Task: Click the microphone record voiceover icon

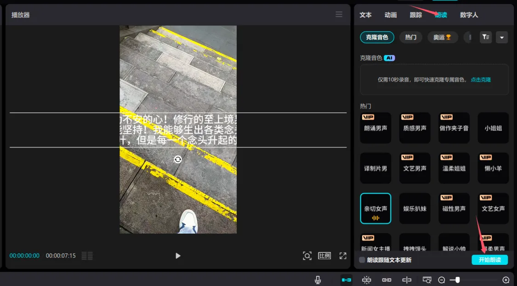Action: (318, 280)
